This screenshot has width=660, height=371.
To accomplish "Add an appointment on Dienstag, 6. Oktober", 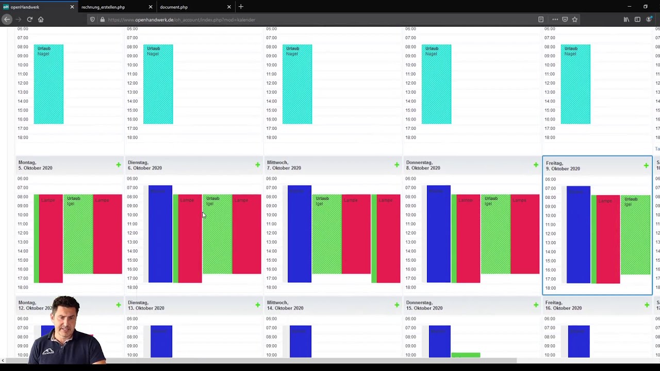I will point(257,165).
